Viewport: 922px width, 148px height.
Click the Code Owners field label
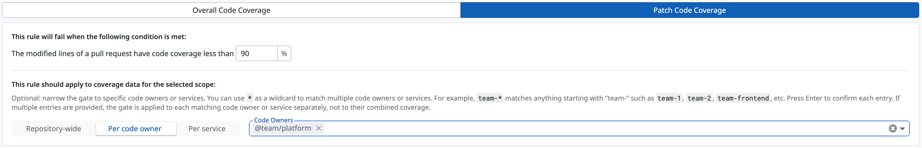[273, 120]
